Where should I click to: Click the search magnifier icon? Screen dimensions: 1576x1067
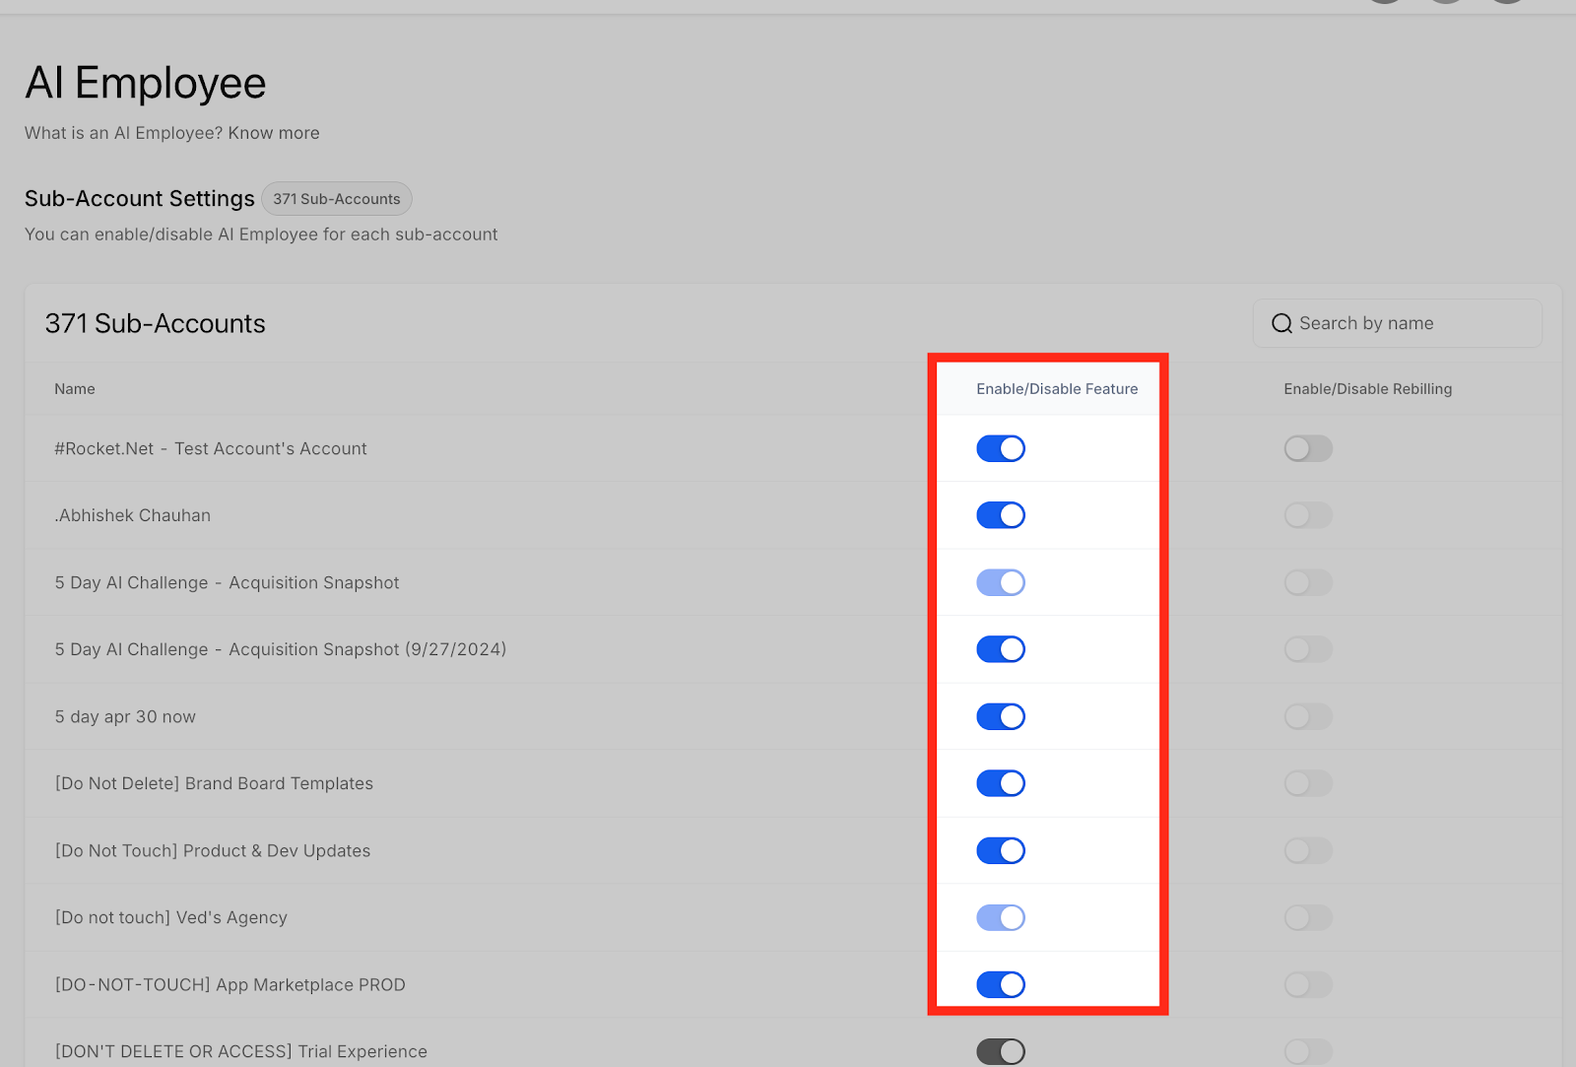pos(1281,323)
